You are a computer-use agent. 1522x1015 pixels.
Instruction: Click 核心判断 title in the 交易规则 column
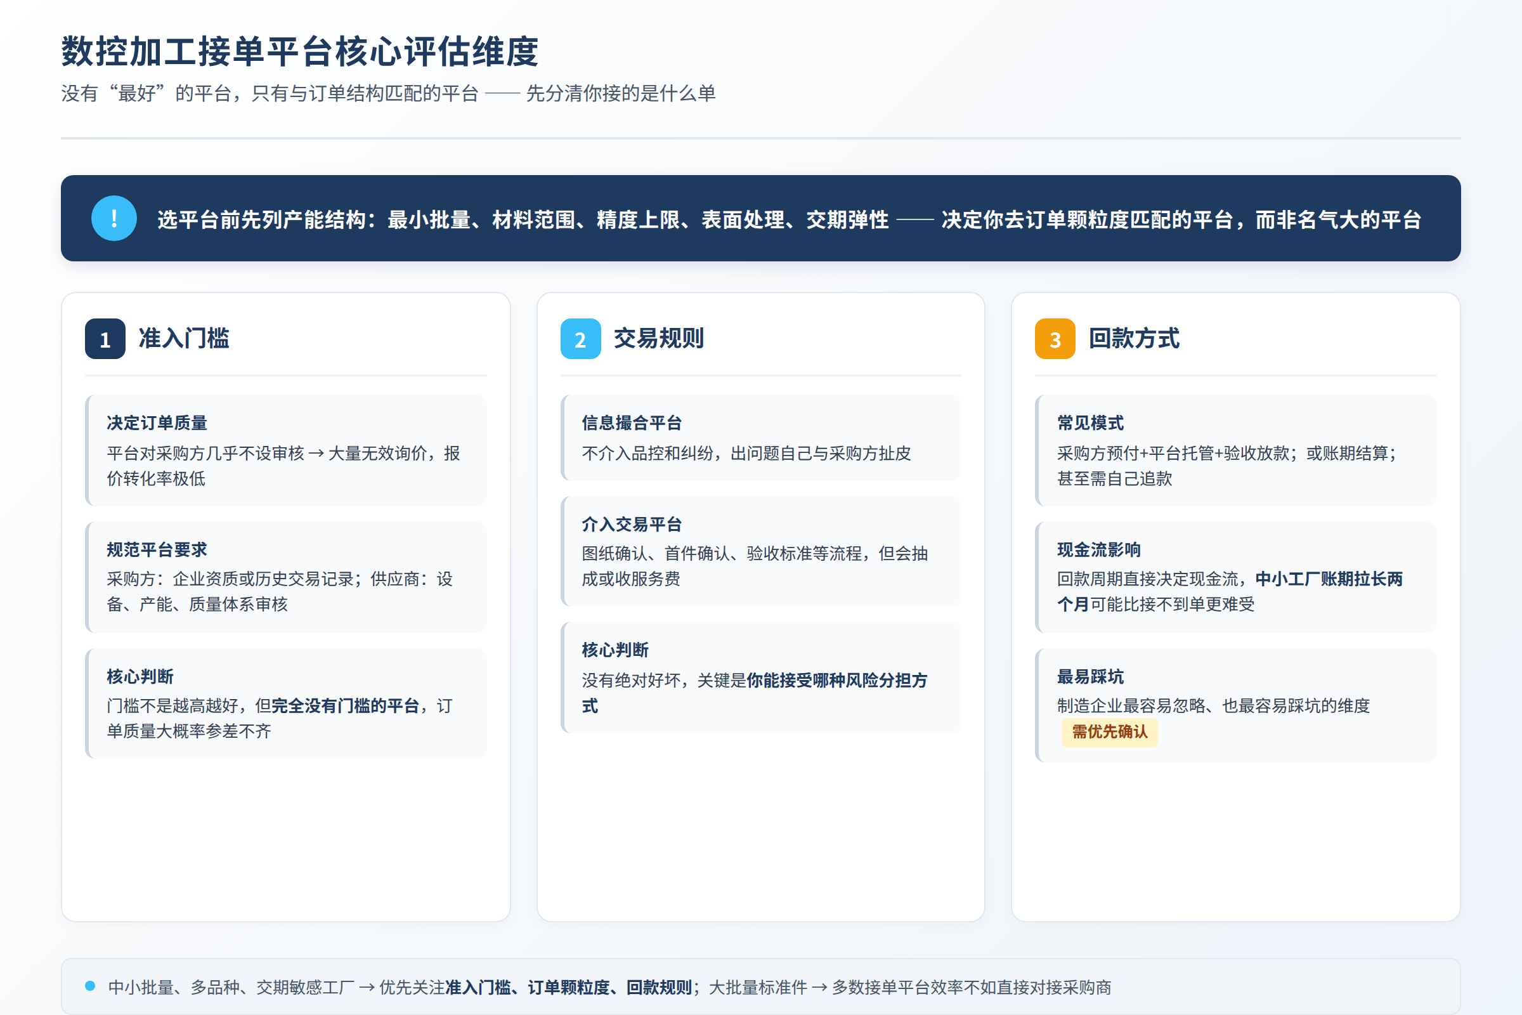[615, 651]
